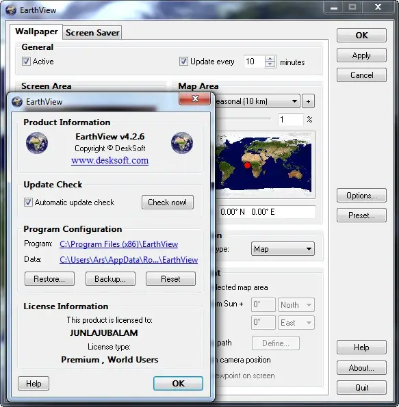Click the About... button
The height and width of the screenshot is (407, 399).
click(x=361, y=367)
